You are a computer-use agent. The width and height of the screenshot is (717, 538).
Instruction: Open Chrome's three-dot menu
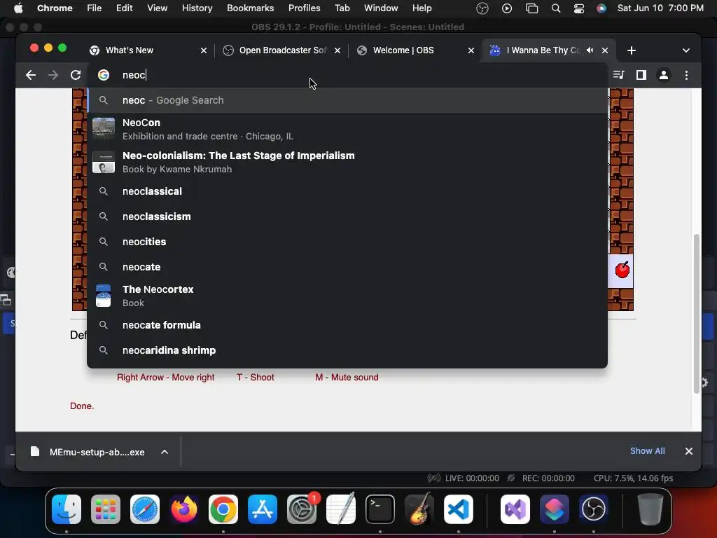pyautogui.click(x=686, y=75)
